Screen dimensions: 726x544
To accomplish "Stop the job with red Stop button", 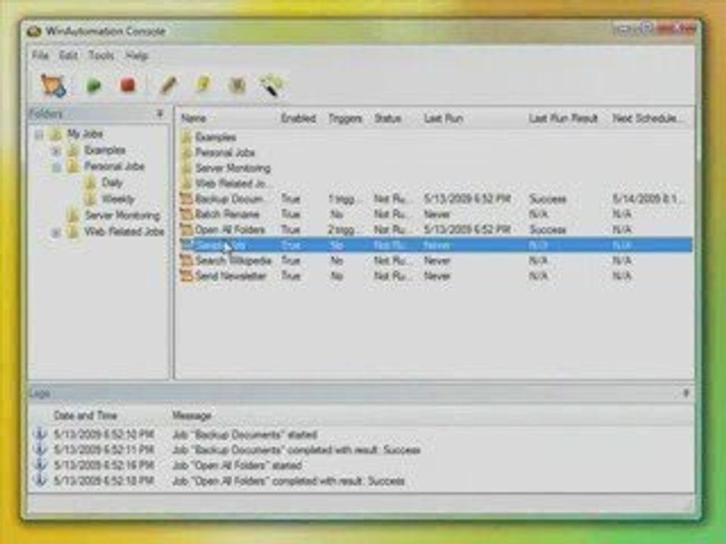I will pos(127,85).
